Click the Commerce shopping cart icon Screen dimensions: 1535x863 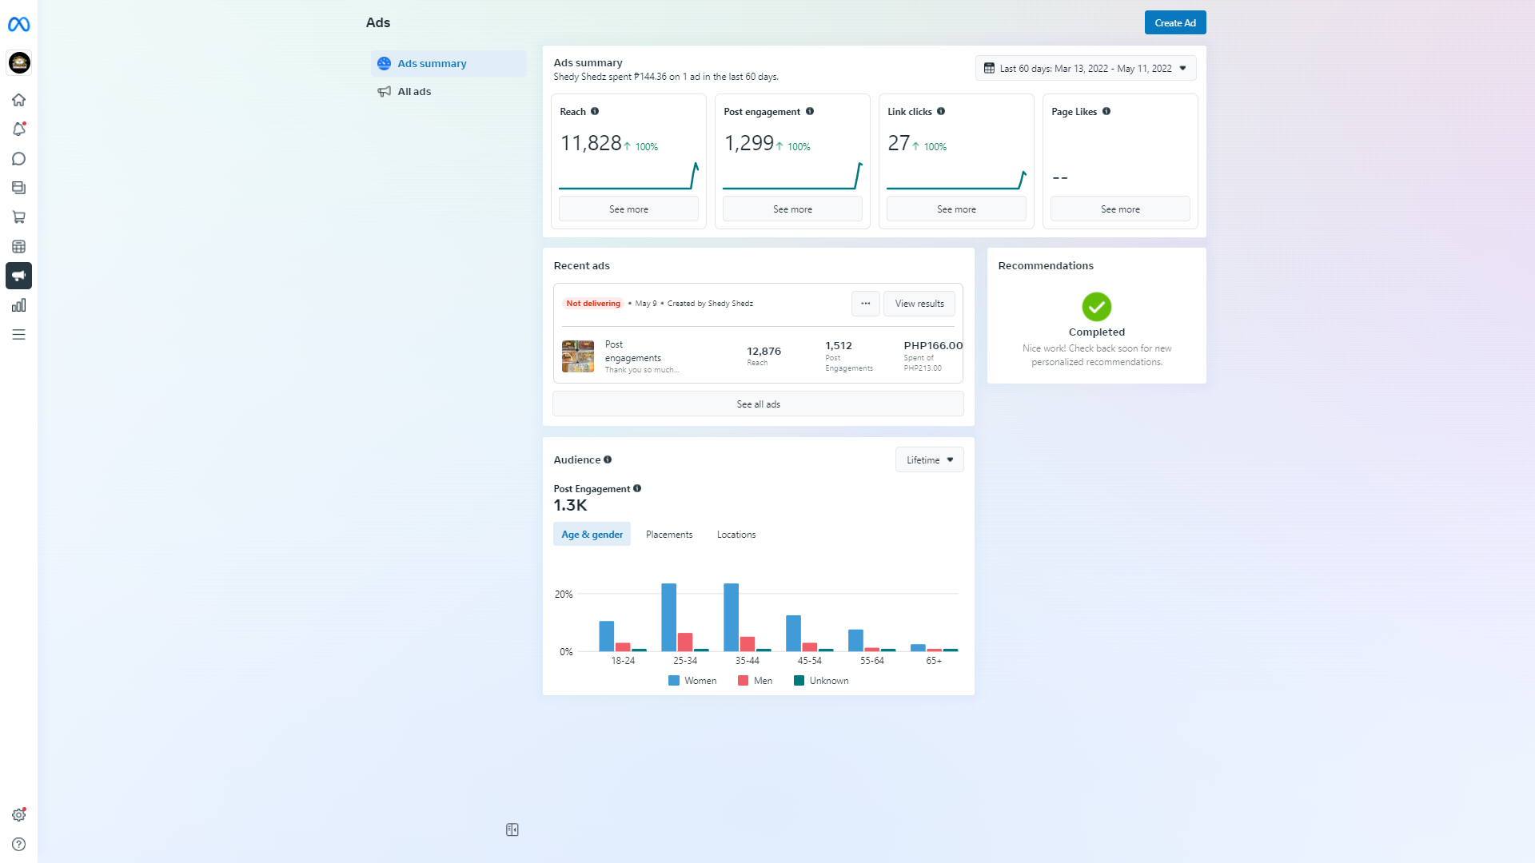pos(18,217)
